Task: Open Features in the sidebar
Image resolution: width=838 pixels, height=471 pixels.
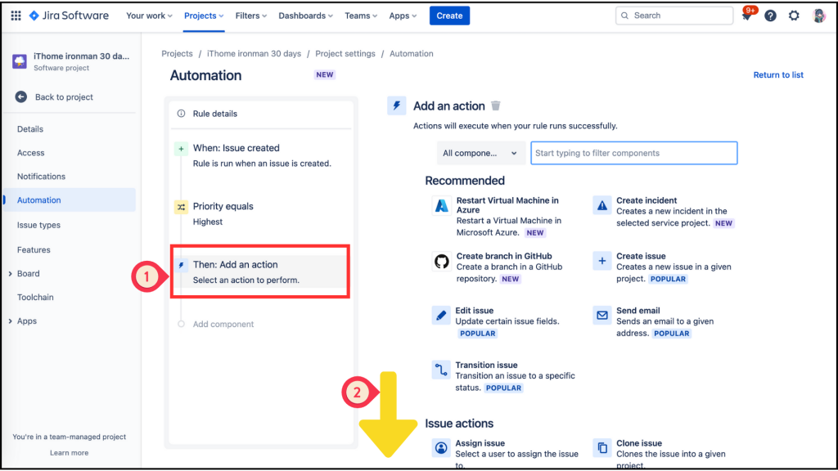Action: (34, 250)
